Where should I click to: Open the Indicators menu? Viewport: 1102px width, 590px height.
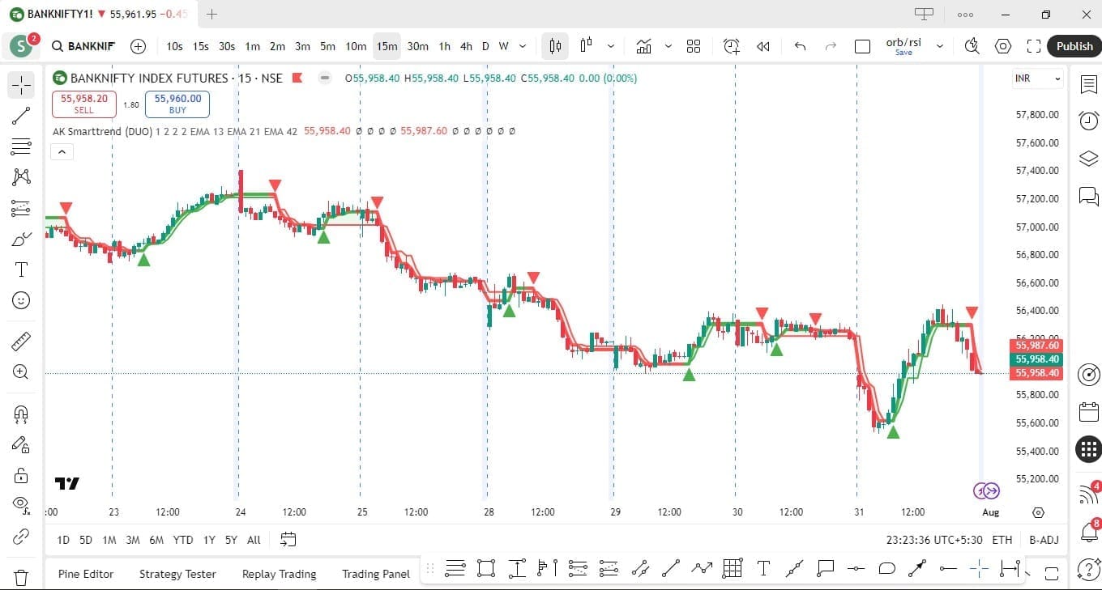tap(644, 46)
